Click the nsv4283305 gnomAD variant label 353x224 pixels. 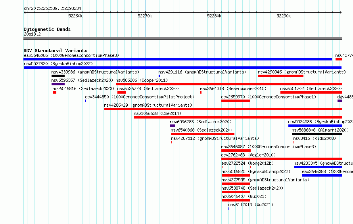pyautogui.click(x=323, y=163)
